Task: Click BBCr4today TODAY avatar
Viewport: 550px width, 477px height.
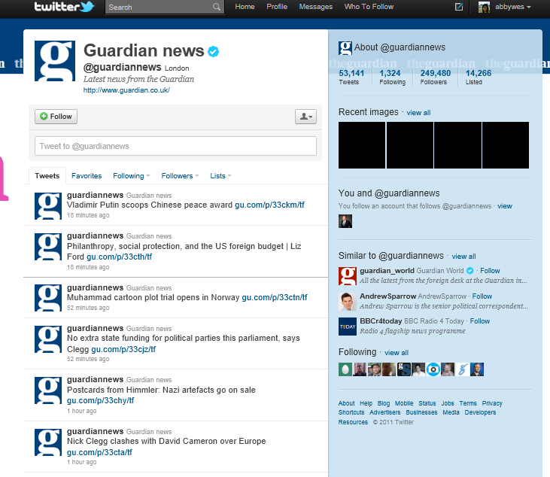Action: 348,327
